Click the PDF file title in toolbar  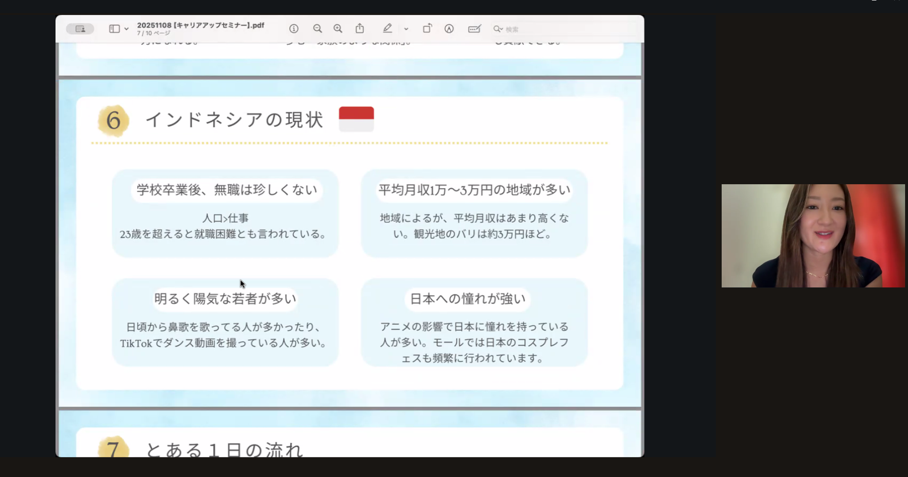tap(200, 25)
